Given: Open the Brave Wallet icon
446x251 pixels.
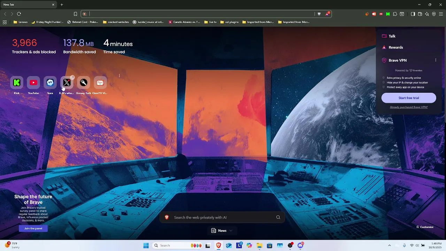Looking at the screenshot, I should (x=420, y=14).
